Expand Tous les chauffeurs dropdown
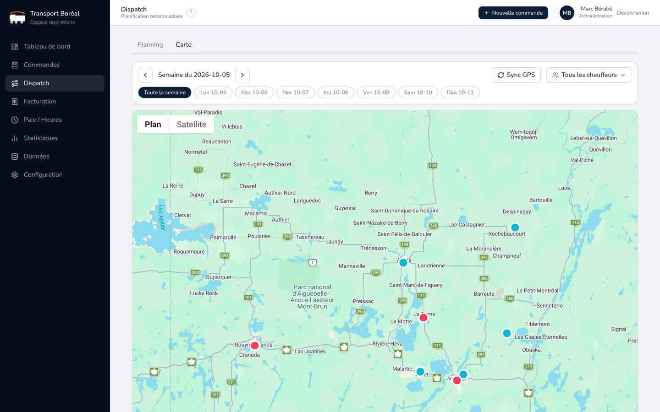 pos(589,75)
